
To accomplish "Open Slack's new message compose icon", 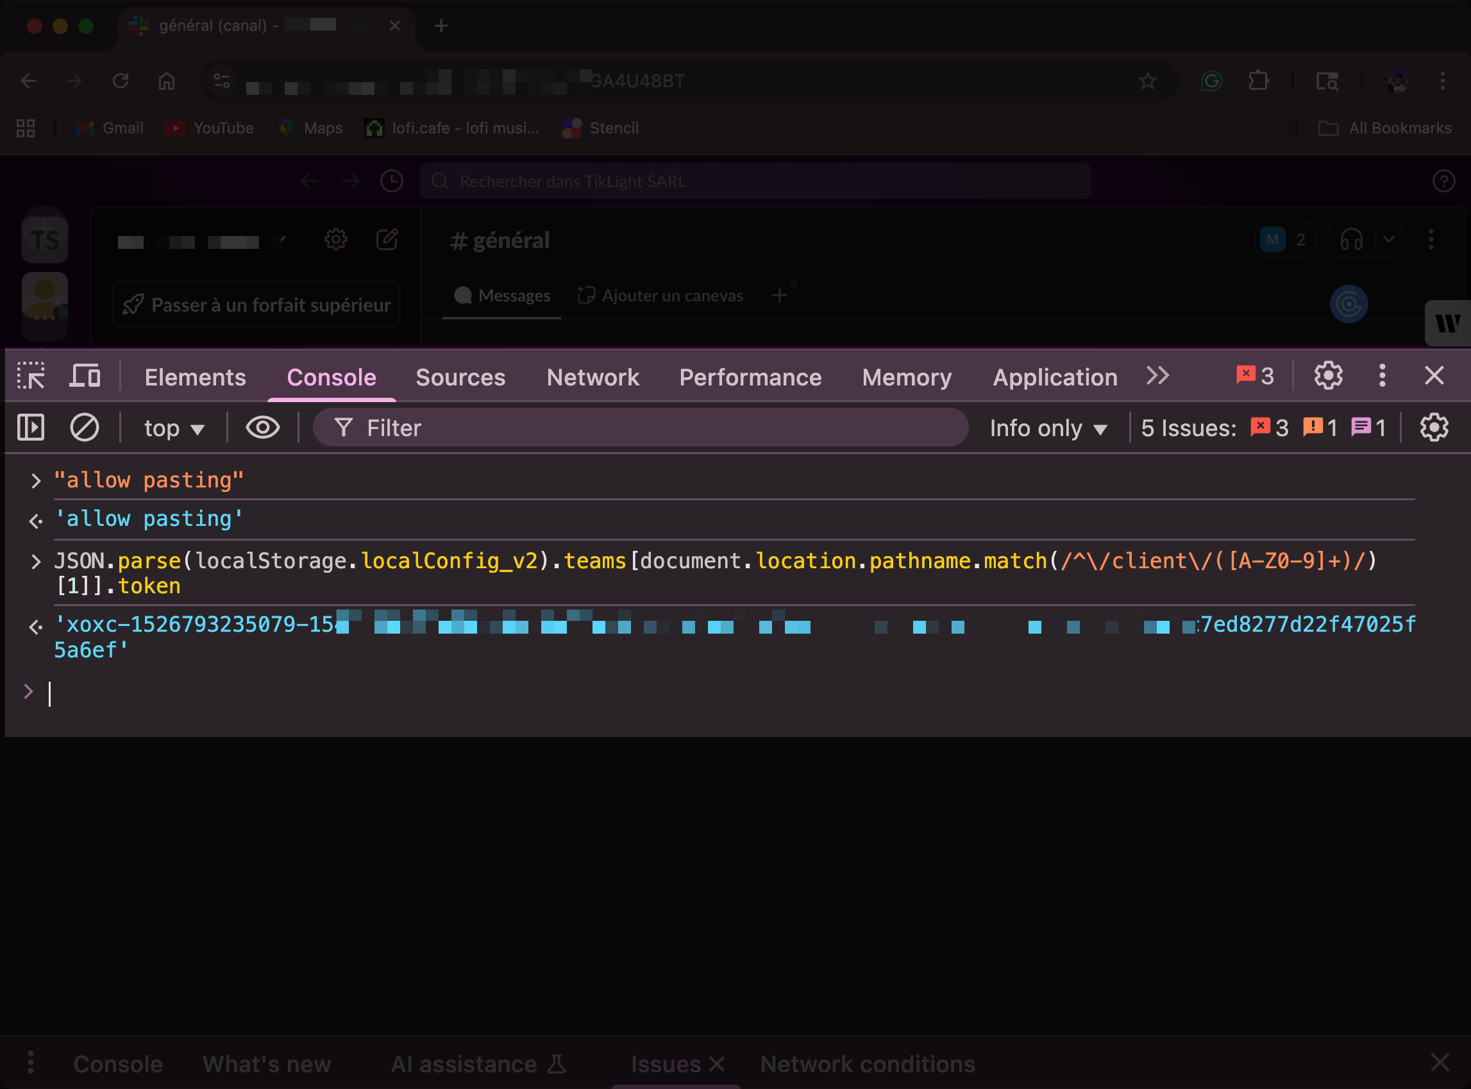I will 387,240.
